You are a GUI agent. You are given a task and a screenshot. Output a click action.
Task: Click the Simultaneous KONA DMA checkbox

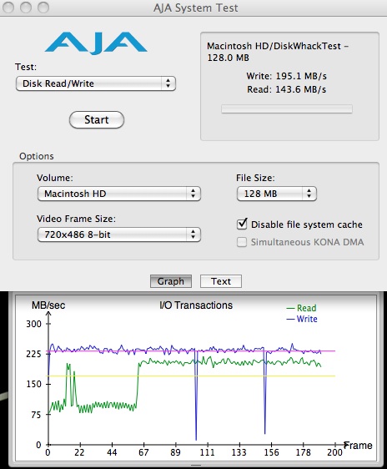click(242, 242)
